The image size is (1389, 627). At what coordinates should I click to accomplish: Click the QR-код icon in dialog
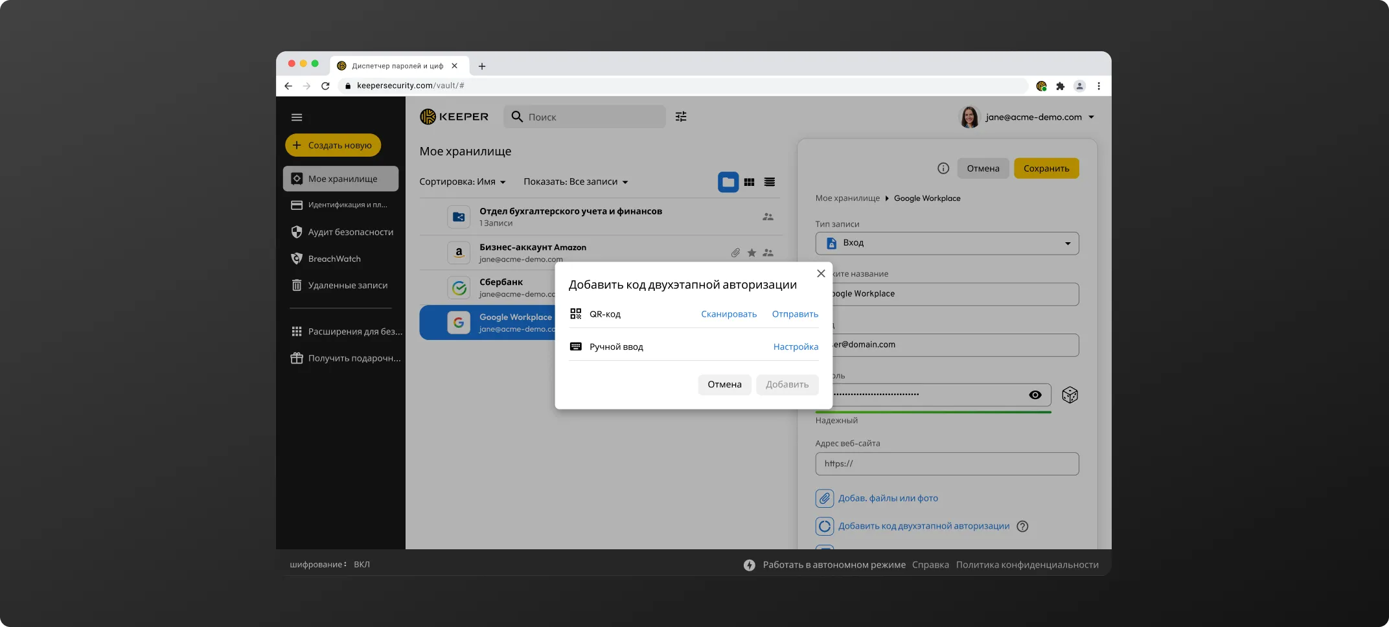[576, 313]
